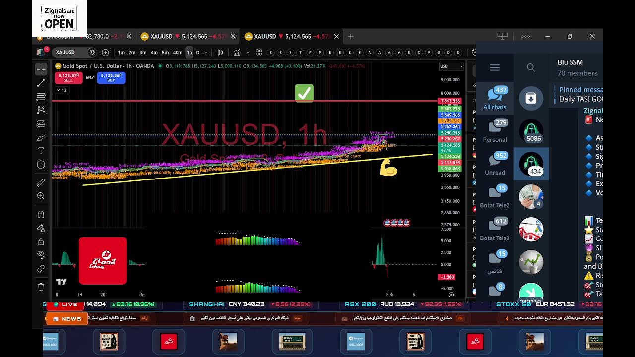
Task: Collapse the indicators legend showing 13
Action: tap(62, 90)
